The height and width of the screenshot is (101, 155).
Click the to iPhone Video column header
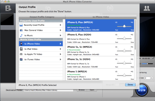[101, 17]
